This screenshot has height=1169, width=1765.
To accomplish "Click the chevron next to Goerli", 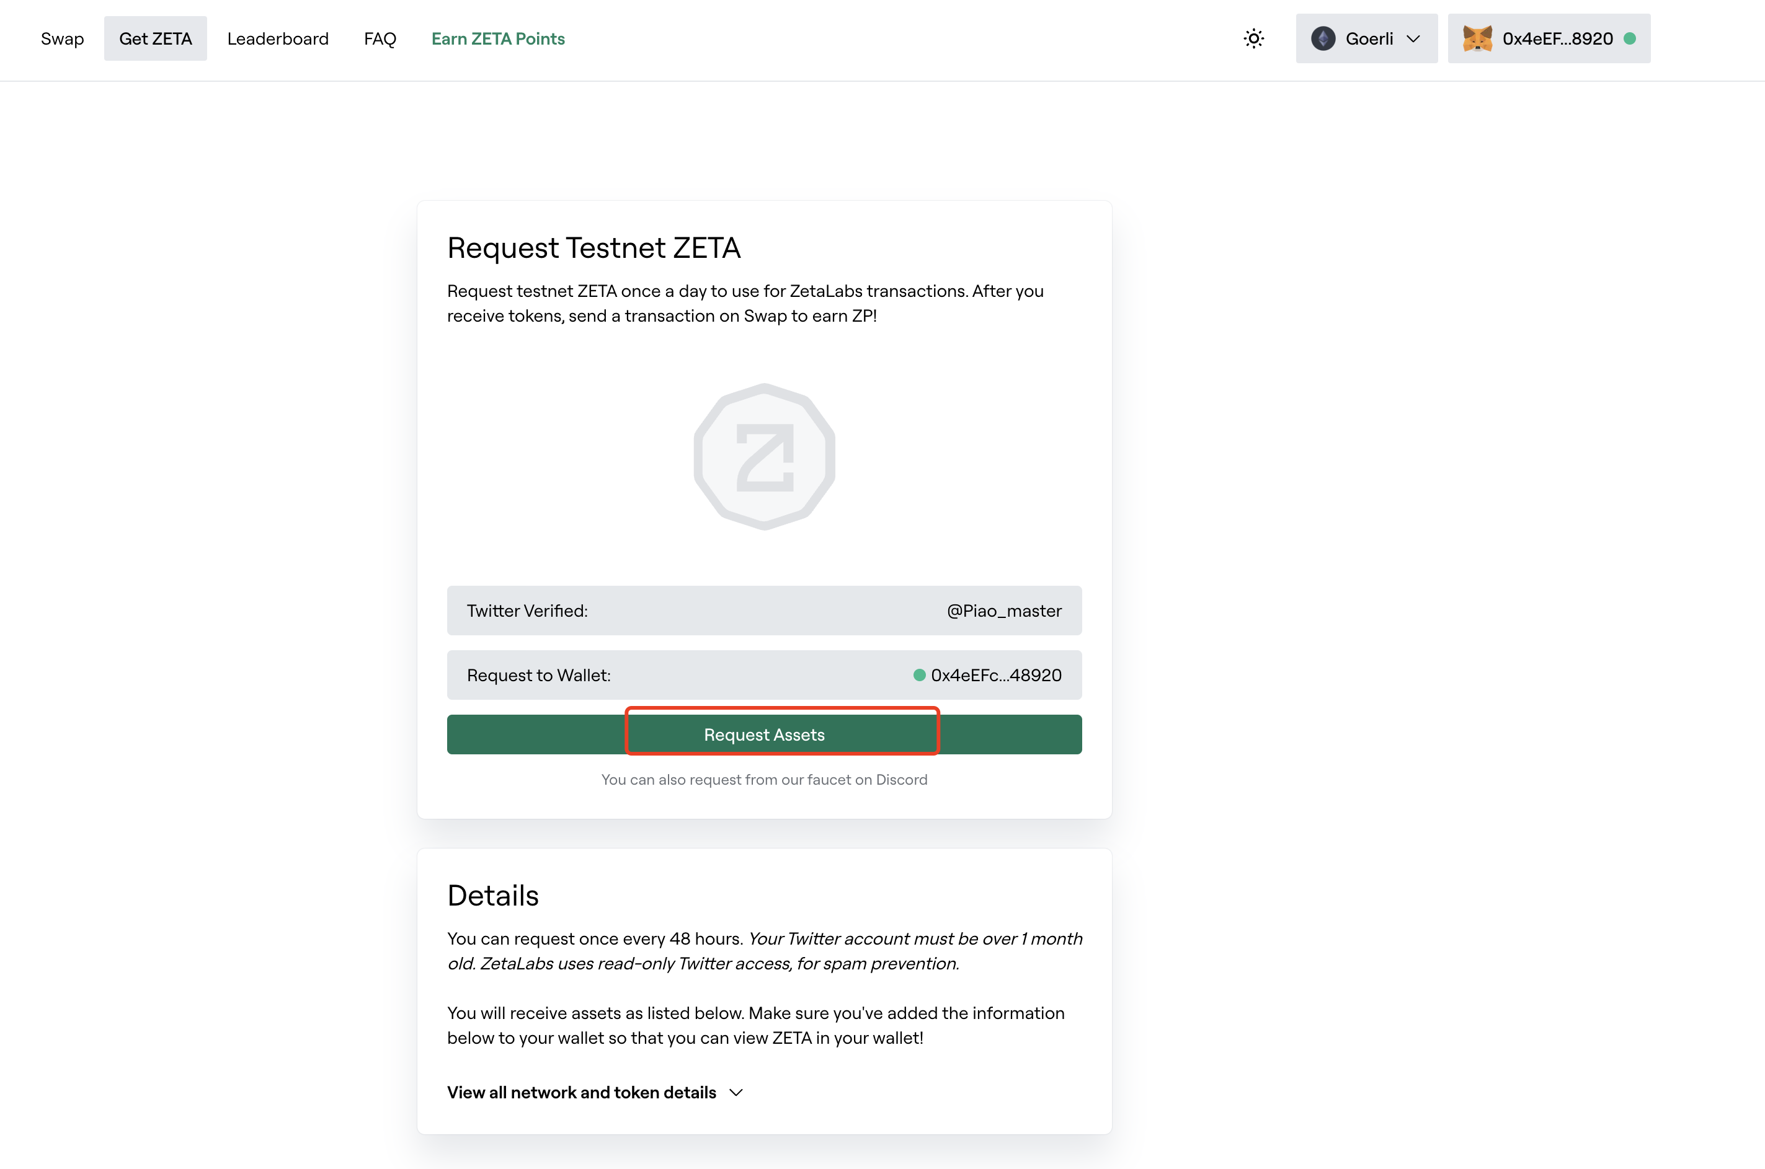I will [1413, 39].
